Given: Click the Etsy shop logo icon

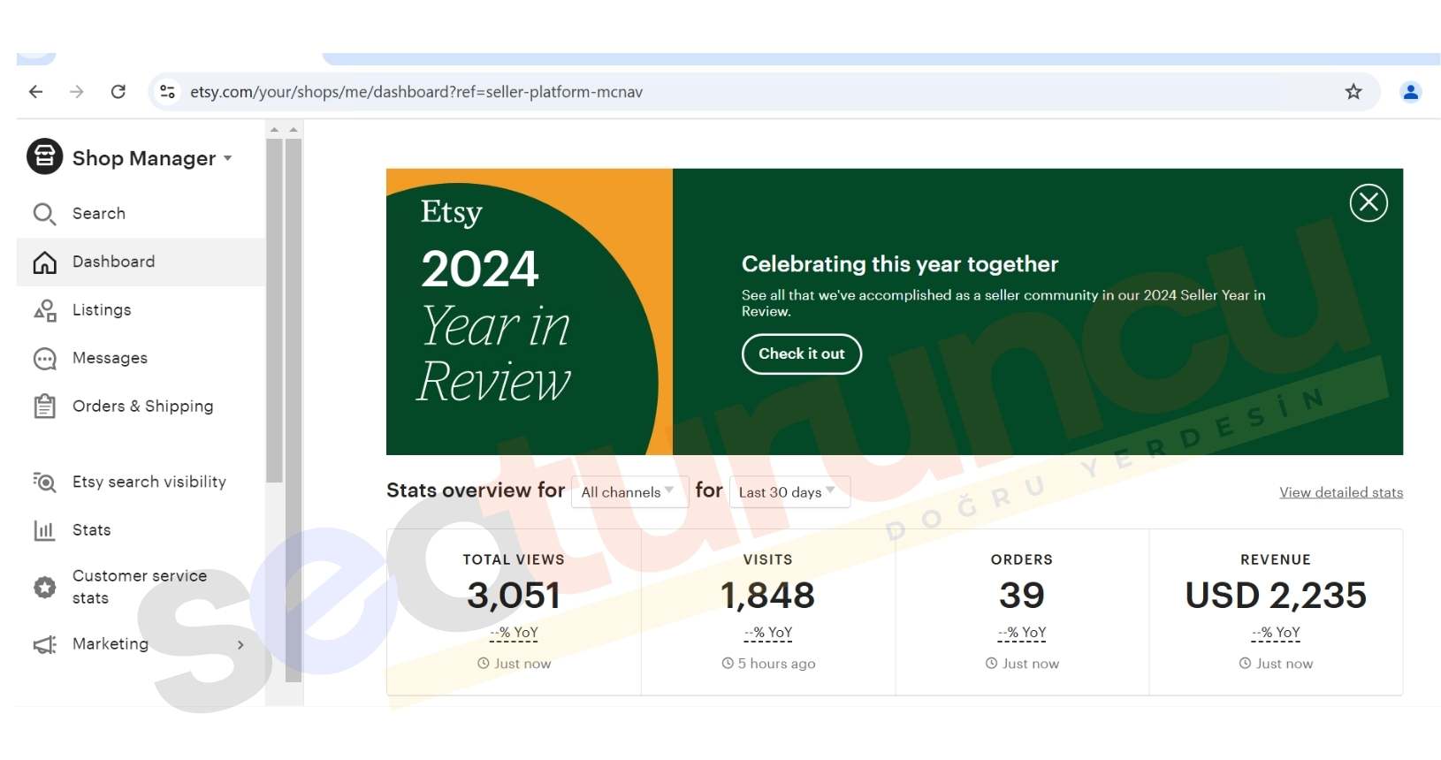Looking at the screenshot, I should click(x=44, y=157).
